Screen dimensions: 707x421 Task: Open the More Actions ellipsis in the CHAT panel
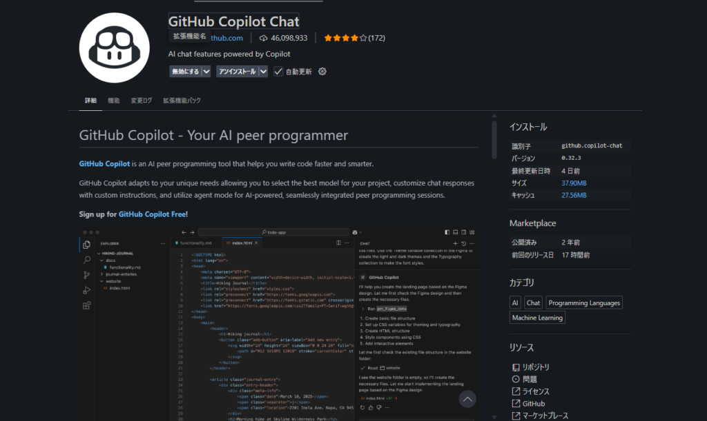pos(472,245)
